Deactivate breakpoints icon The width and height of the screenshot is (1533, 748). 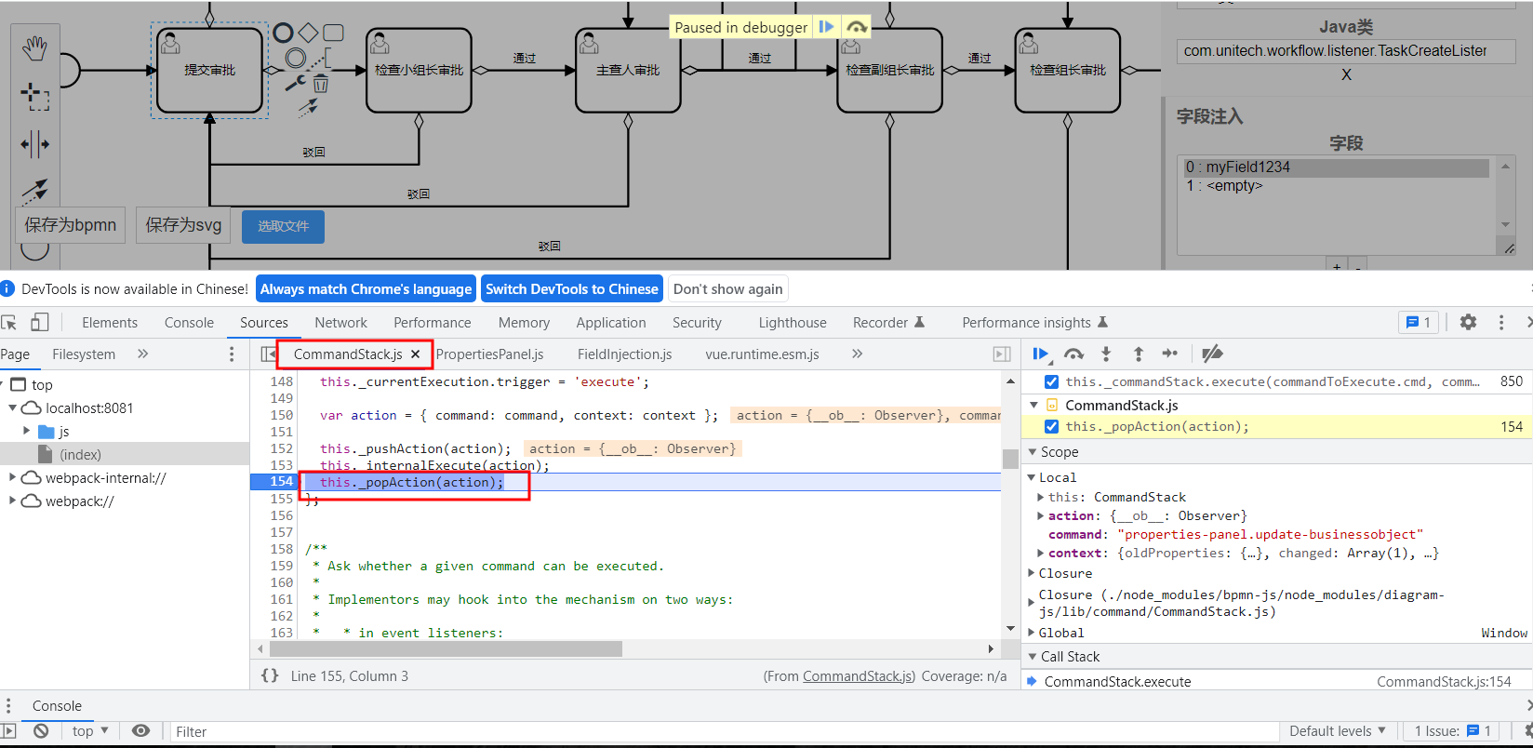click(1212, 354)
